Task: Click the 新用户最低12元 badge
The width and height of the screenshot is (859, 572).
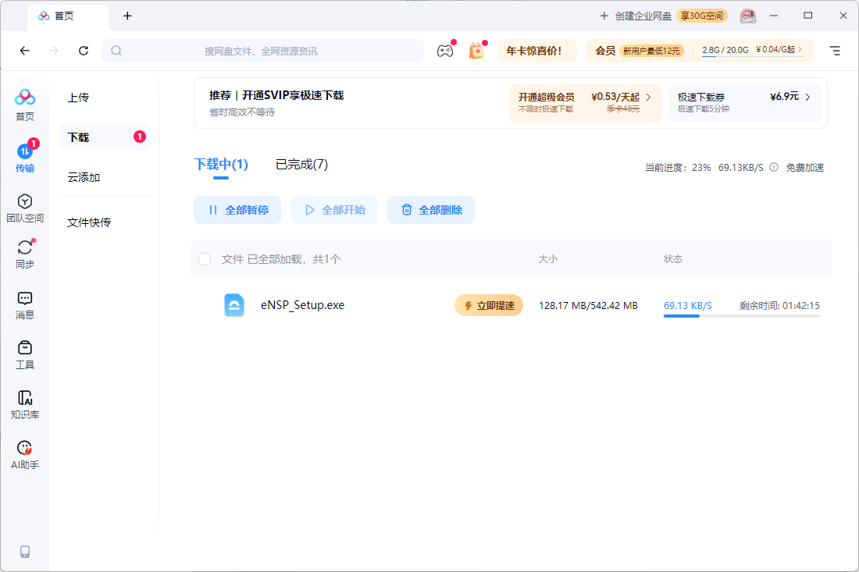Action: (x=651, y=51)
